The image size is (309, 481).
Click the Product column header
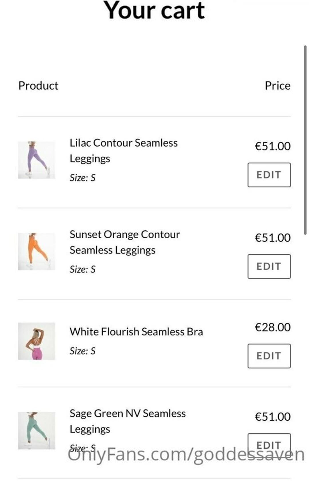tap(38, 86)
